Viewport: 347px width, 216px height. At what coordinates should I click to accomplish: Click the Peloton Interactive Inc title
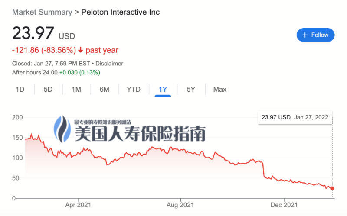121,12
